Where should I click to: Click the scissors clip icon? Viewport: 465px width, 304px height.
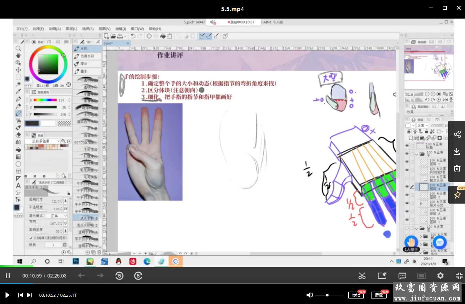point(362,275)
